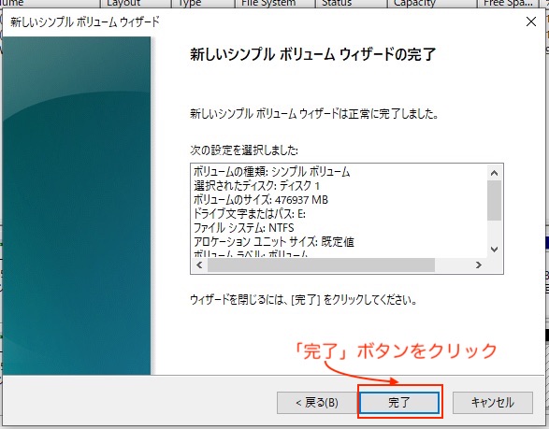This screenshot has width=549, height=429.
Task: Click the 完了 (Finish) button
Action: [399, 403]
